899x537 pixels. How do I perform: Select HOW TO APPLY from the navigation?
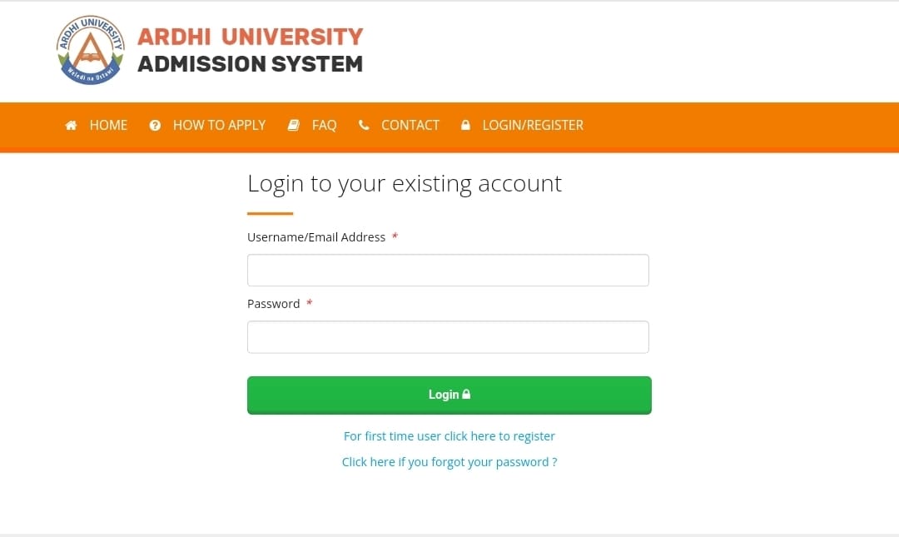pyautogui.click(x=219, y=125)
